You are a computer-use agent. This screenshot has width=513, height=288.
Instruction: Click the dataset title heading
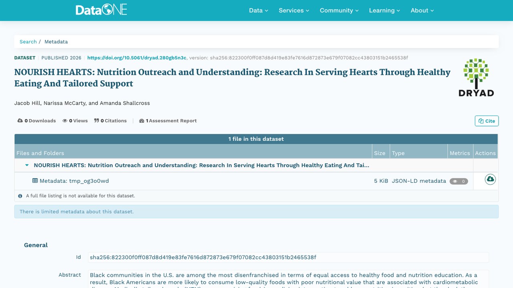(x=232, y=78)
